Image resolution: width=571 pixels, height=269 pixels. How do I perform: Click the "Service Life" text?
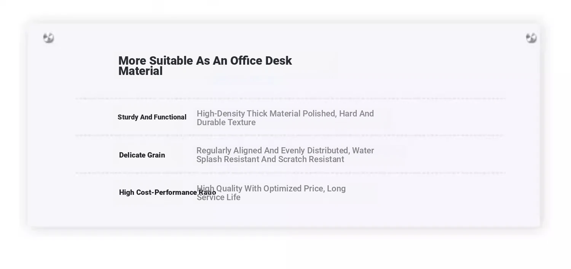[219, 197]
